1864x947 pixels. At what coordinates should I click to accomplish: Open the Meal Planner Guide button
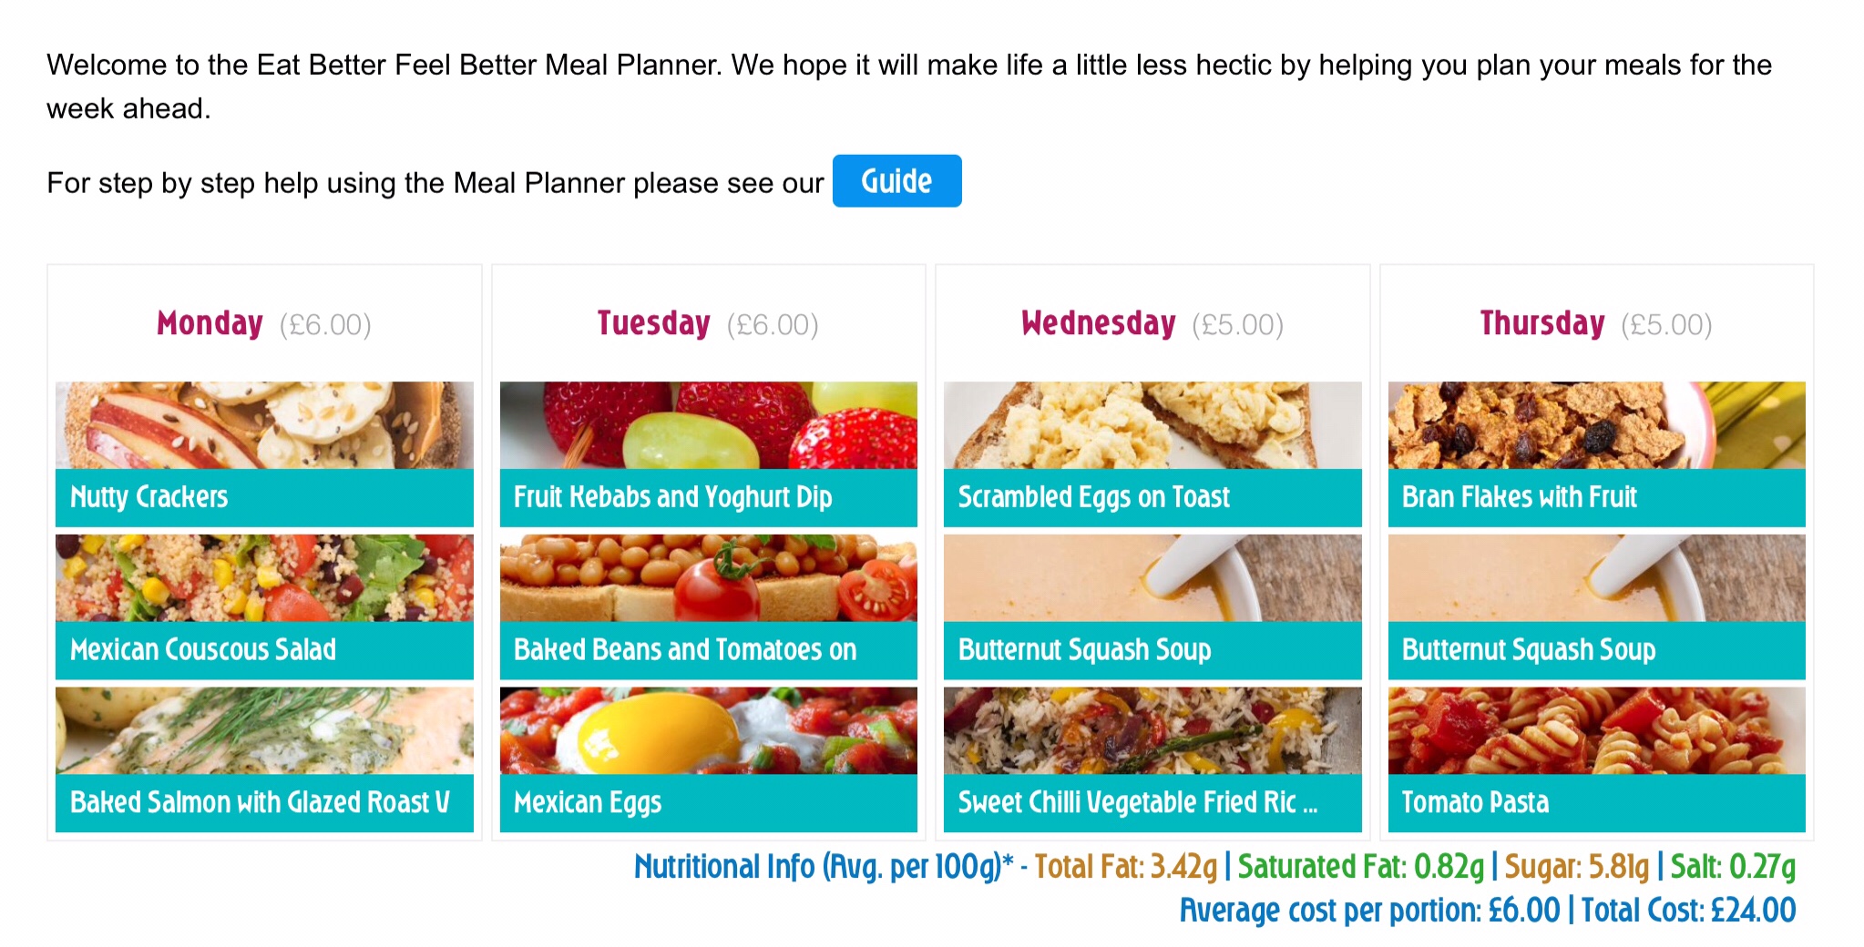click(896, 181)
